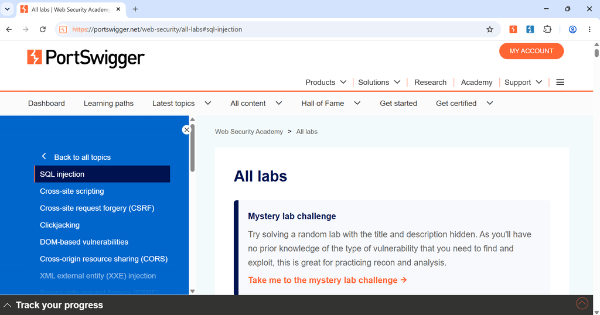This screenshot has height=315, width=600.
Task: Open the Chrome profile avatar icon
Action: pyautogui.click(x=572, y=29)
